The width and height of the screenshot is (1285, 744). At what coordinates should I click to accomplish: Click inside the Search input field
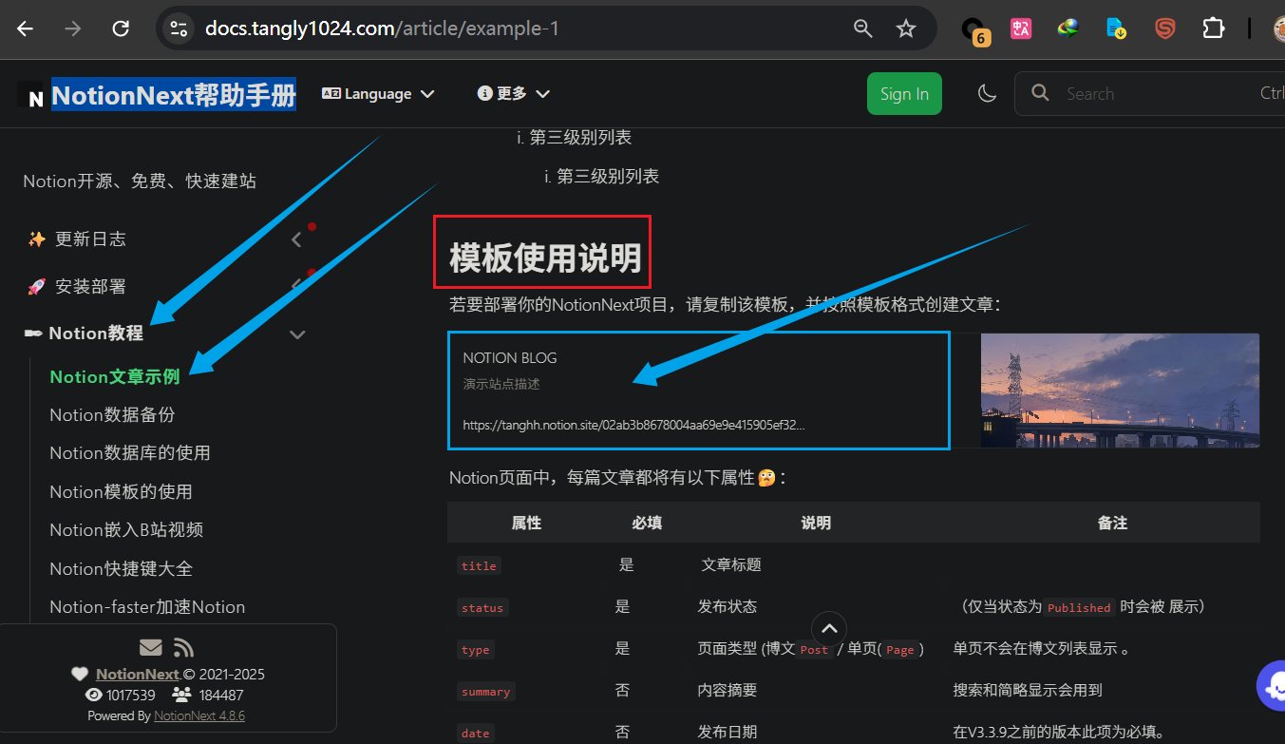click(1149, 93)
